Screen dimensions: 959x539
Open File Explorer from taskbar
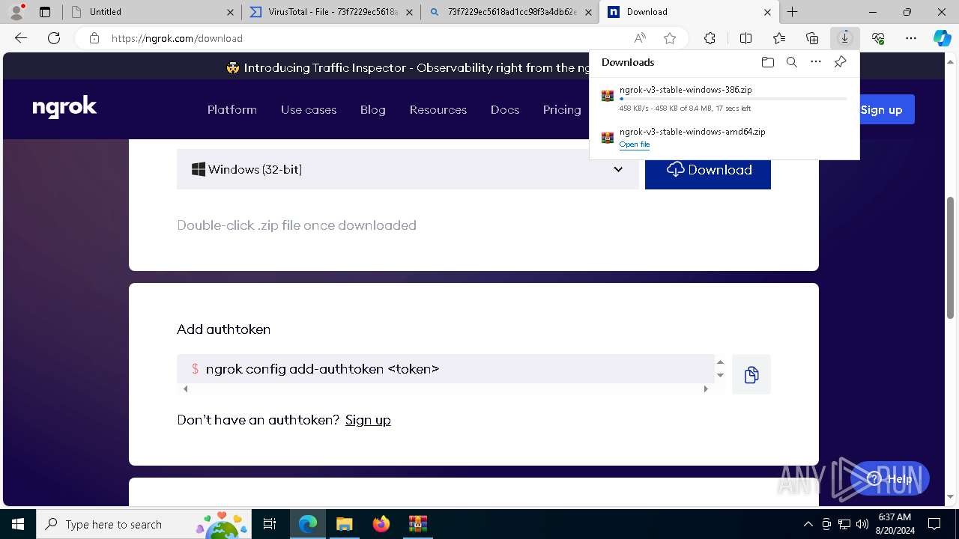345,524
